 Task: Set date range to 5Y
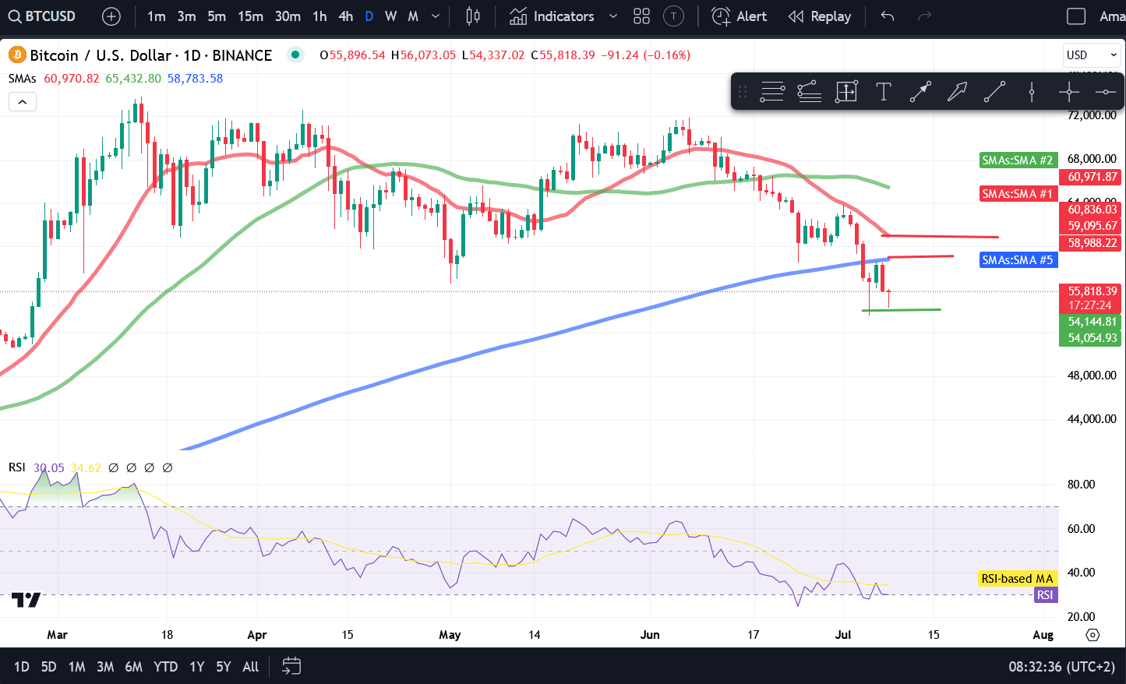(224, 667)
